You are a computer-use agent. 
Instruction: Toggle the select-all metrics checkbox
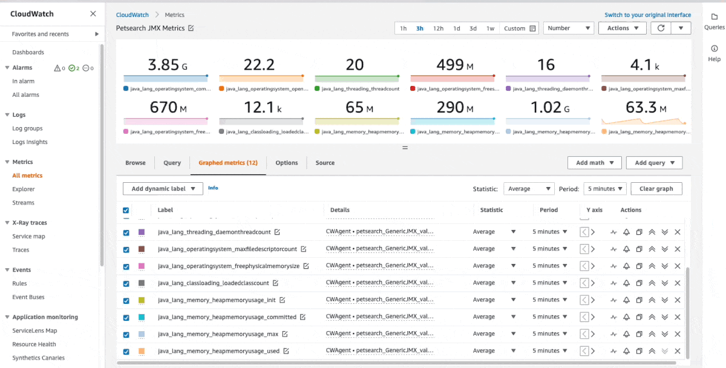click(126, 211)
